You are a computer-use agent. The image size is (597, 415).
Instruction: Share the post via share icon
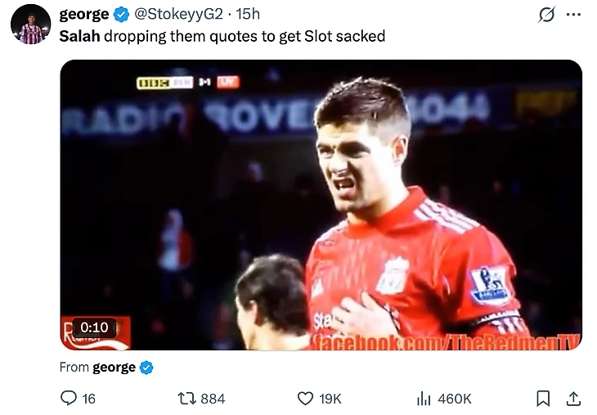573,398
